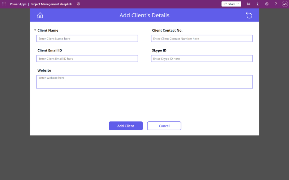Open the AD account avatar
Screen dimensions: 289x180
(x=285, y=4)
